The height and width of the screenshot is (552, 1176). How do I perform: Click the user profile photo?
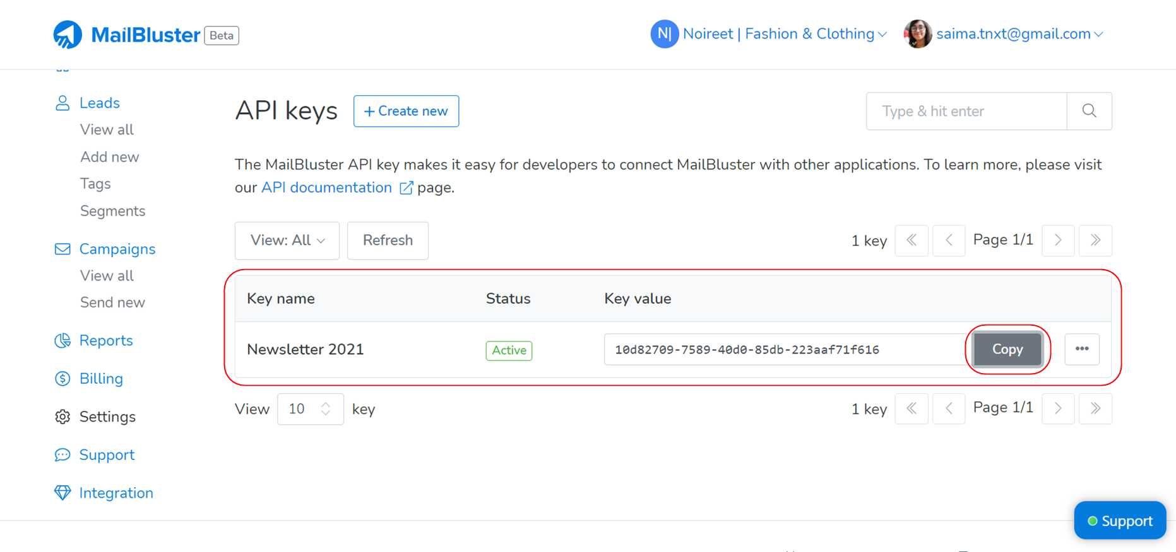[918, 34]
